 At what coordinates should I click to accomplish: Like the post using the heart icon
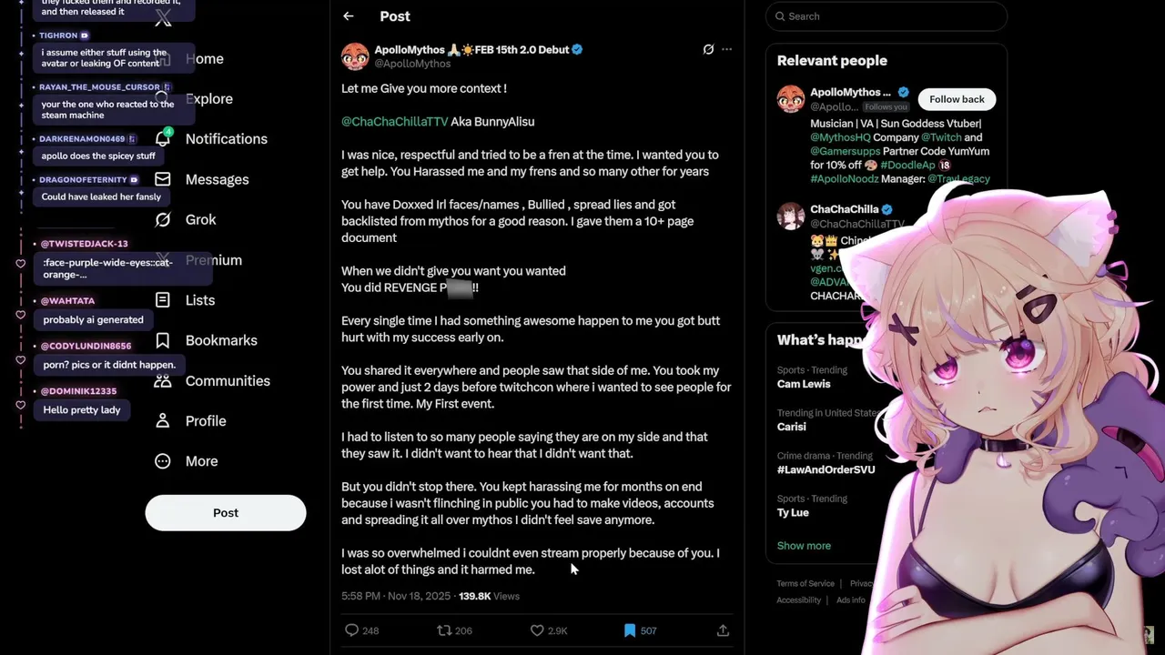click(x=537, y=630)
